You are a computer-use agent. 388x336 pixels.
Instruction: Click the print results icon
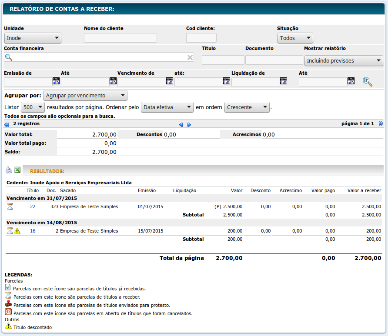[9, 170]
